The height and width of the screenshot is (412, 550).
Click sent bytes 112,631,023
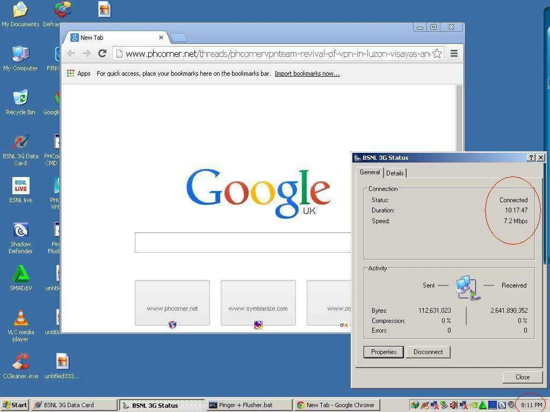tap(435, 311)
